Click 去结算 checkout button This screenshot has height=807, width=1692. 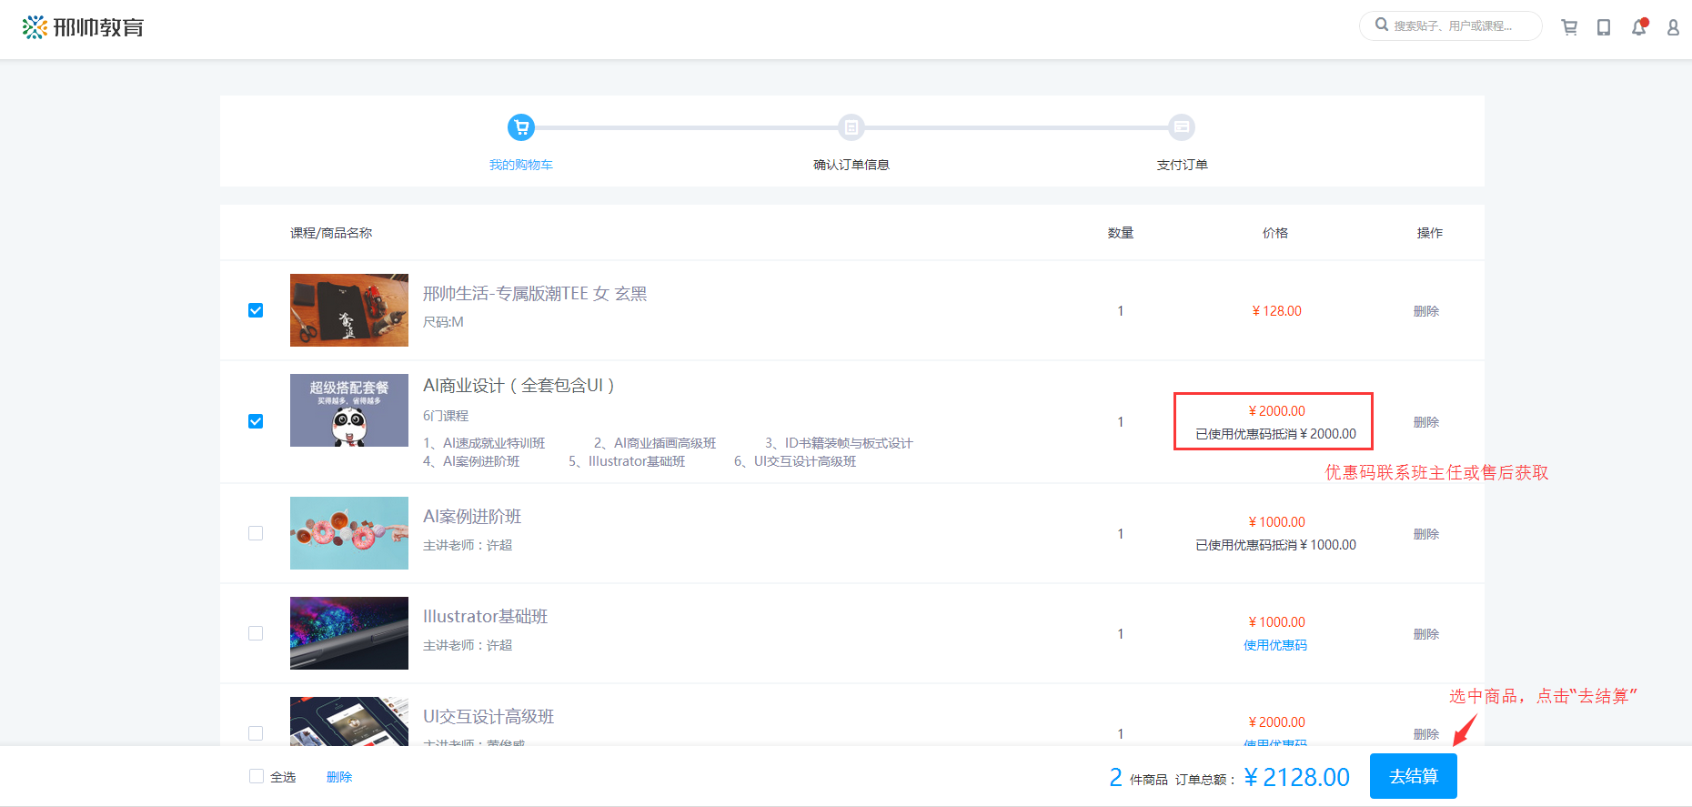coord(1413,776)
